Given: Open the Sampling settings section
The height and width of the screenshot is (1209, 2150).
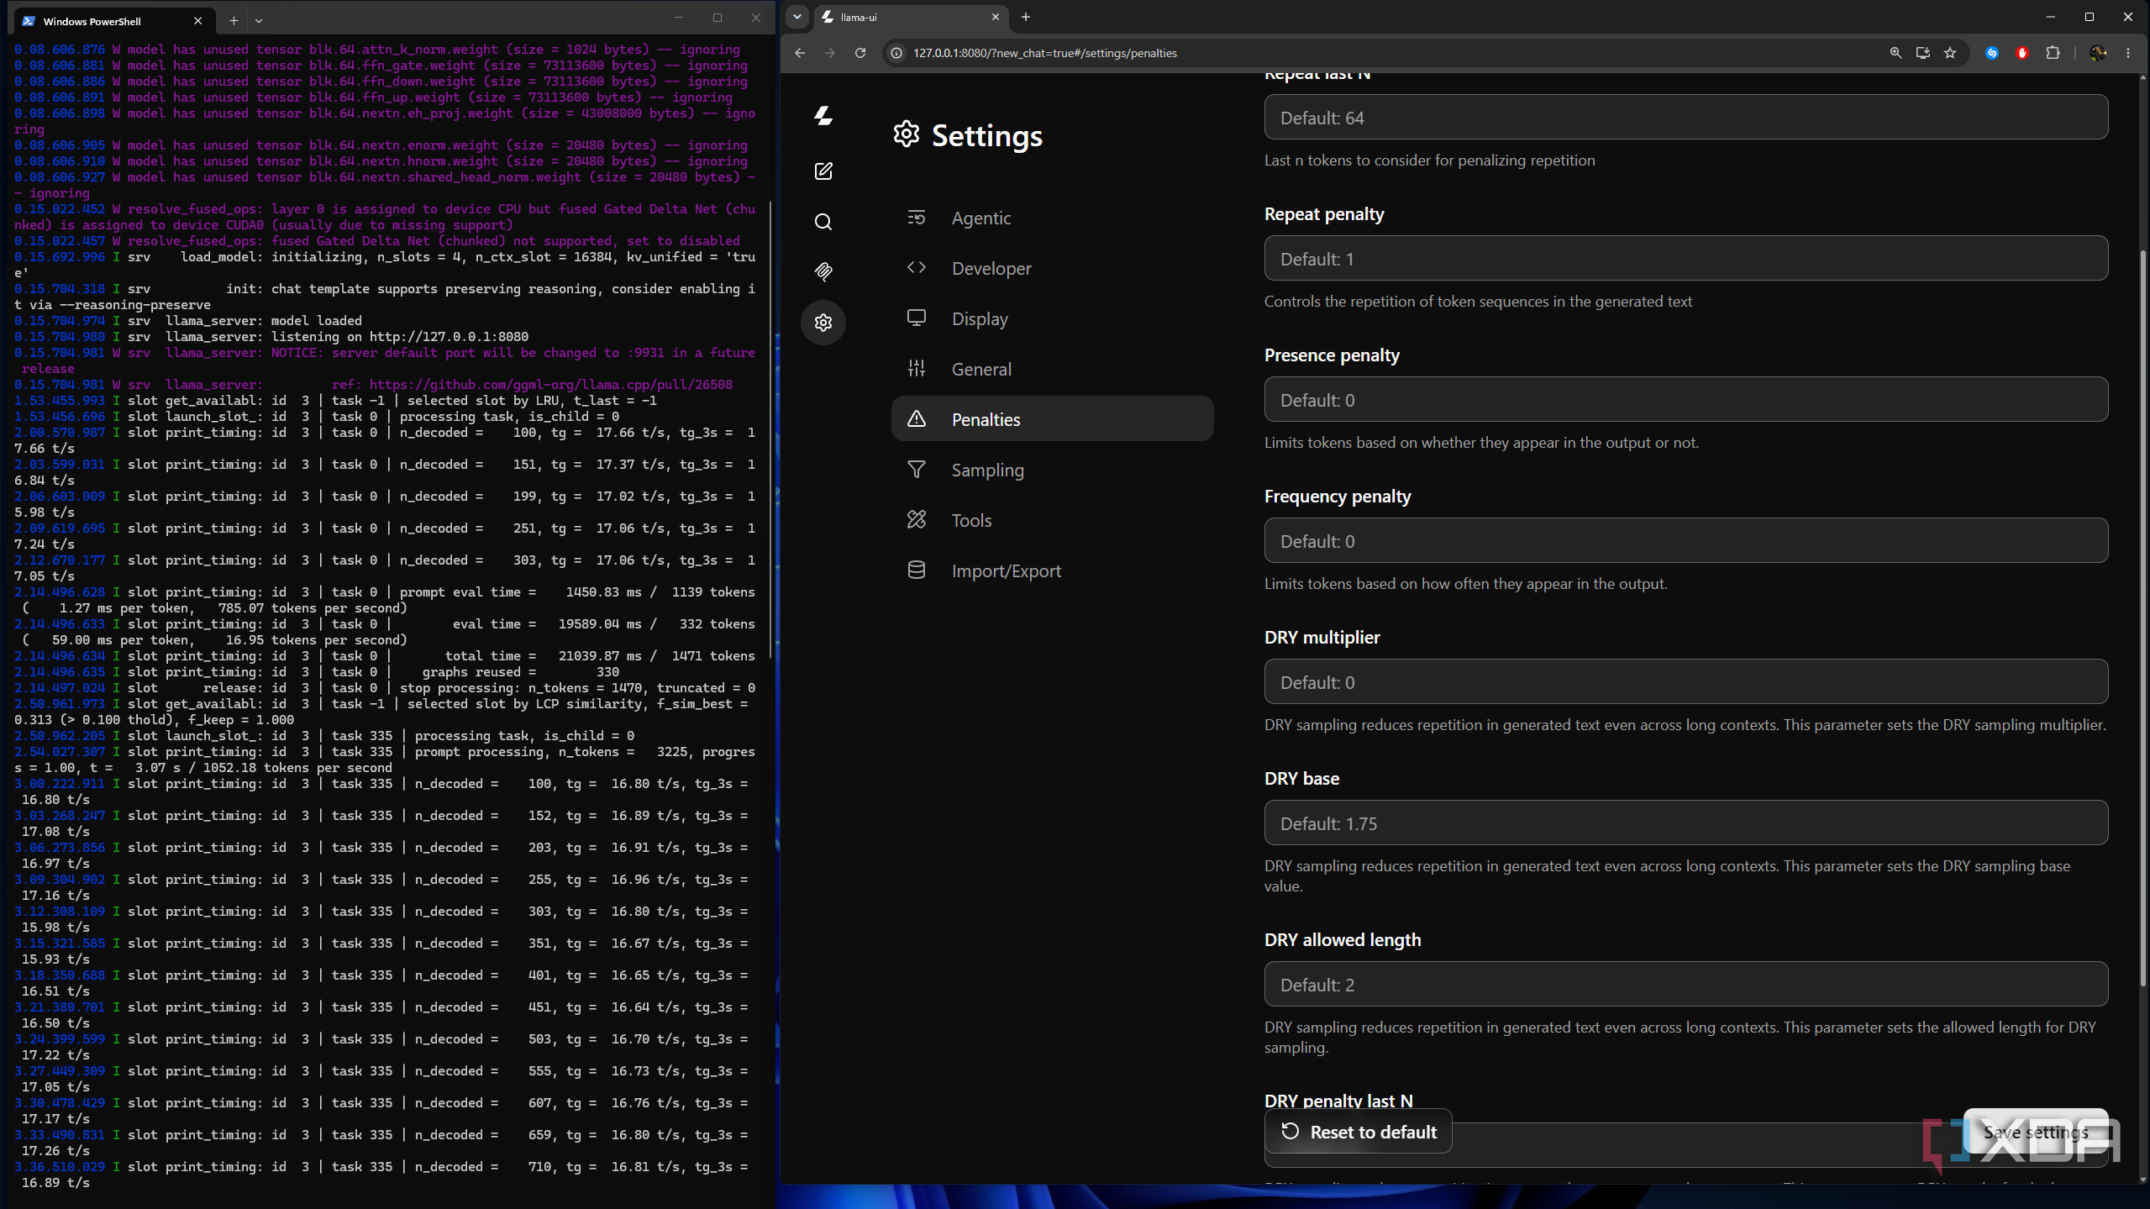Looking at the screenshot, I should click(x=1052, y=470).
